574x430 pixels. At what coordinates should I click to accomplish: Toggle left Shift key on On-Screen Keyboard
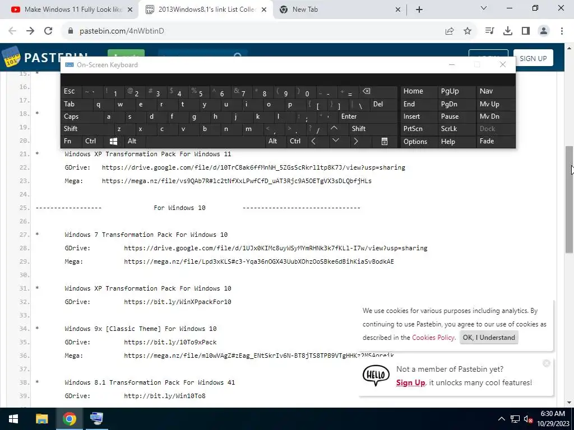pos(87,129)
